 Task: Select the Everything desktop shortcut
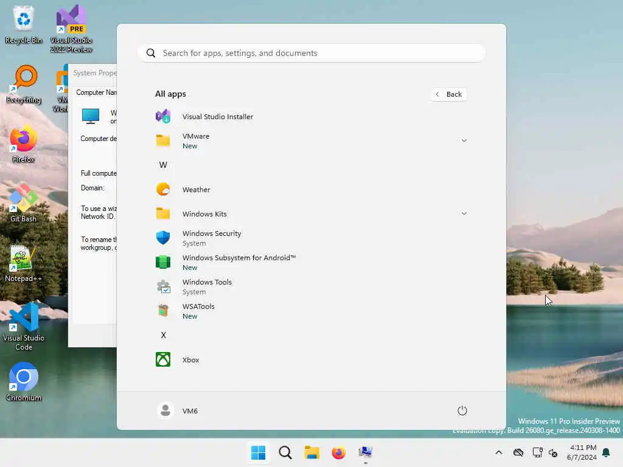[x=24, y=85]
